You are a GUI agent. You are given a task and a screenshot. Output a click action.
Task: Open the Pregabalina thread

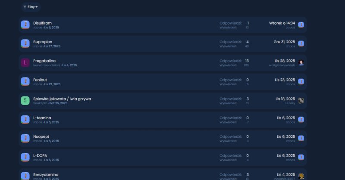pyautogui.click(x=44, y=61)
